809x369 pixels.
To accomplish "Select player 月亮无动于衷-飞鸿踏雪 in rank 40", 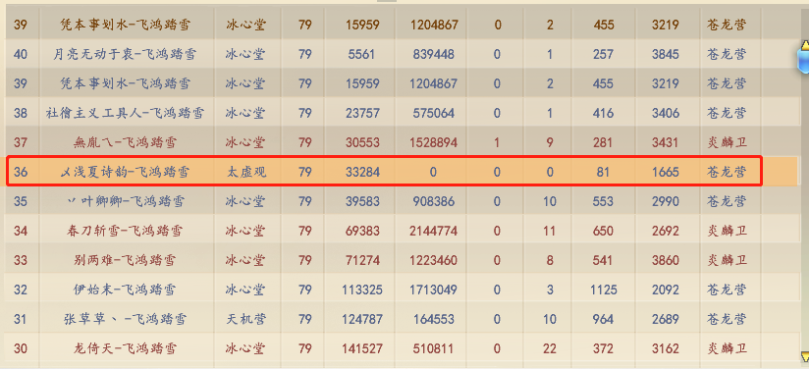I will pos(125,54).
